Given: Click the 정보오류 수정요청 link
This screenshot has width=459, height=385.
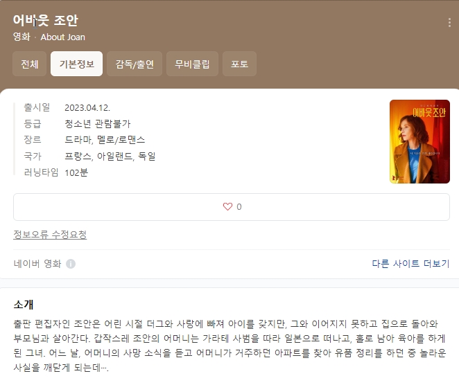Looking at the screenshot, I should pyautogui.click(x=50, y=235).
